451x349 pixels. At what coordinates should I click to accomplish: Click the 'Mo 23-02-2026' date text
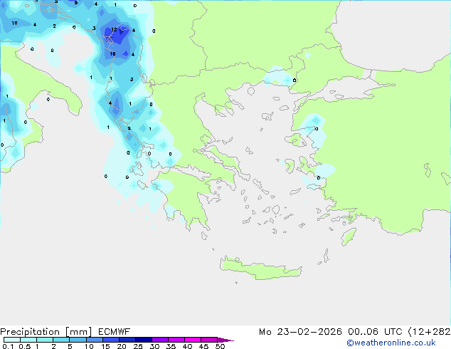300,332
